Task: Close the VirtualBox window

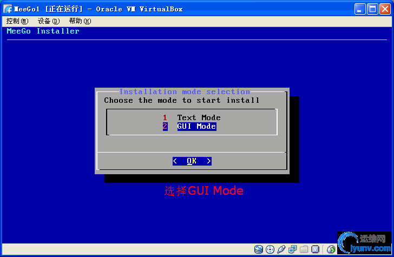Action: click(385, 9)
